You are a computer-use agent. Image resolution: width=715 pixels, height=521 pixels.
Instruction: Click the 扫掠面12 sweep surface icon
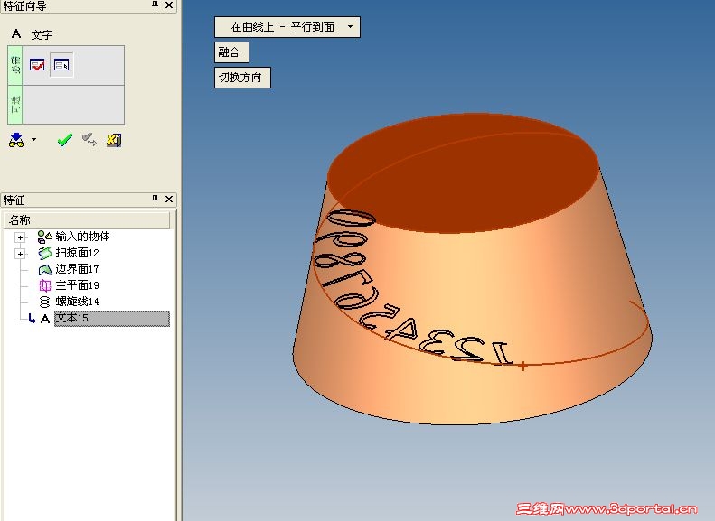[x=44, y=253]
